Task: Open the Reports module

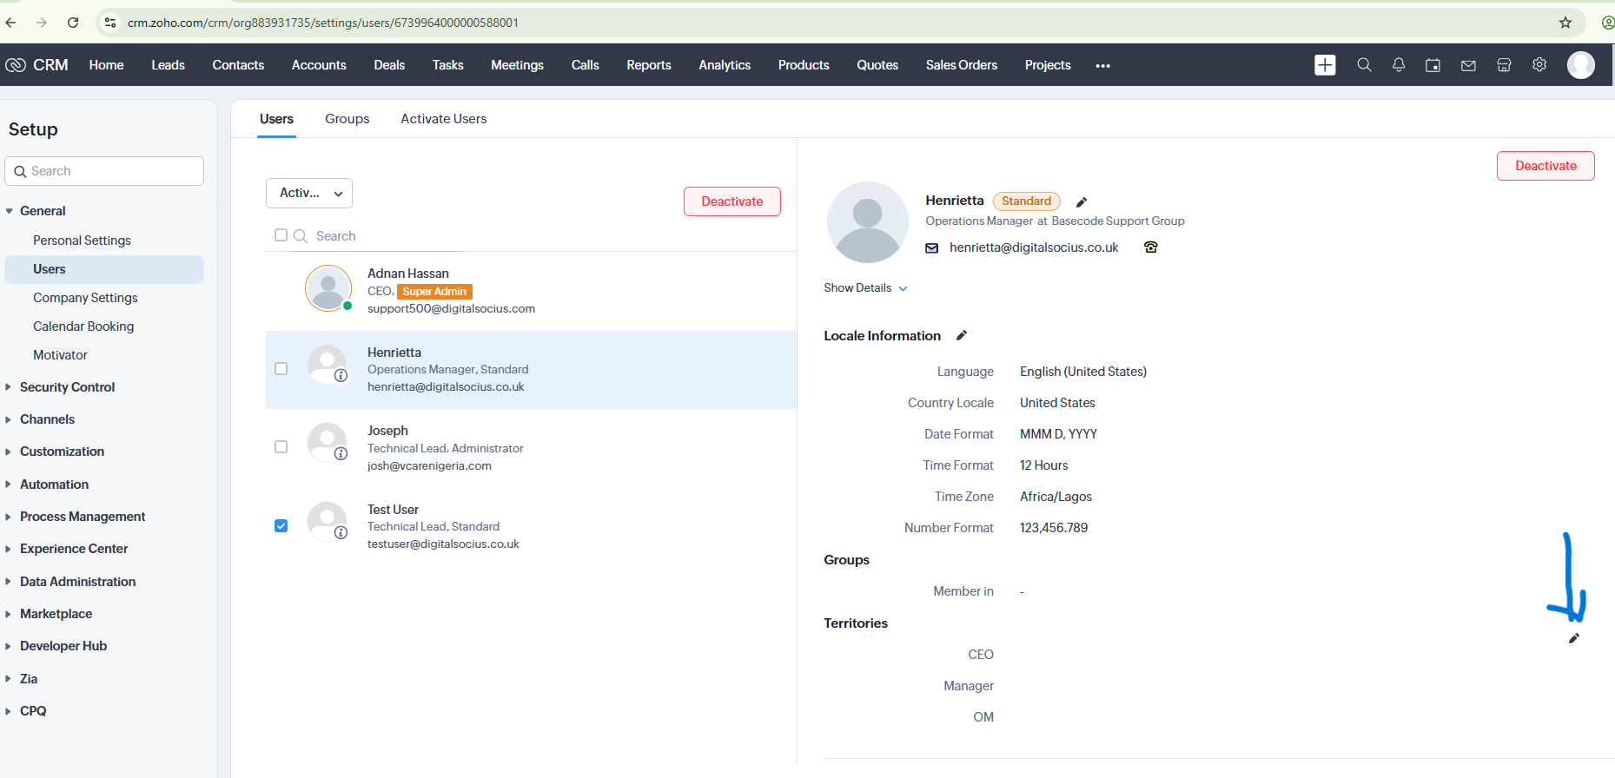Action: pyautogui.click(x=649, y=65)
